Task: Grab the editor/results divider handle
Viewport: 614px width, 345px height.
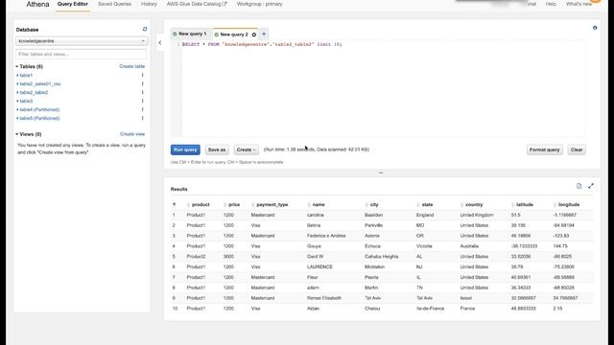Action: (381, 172)
